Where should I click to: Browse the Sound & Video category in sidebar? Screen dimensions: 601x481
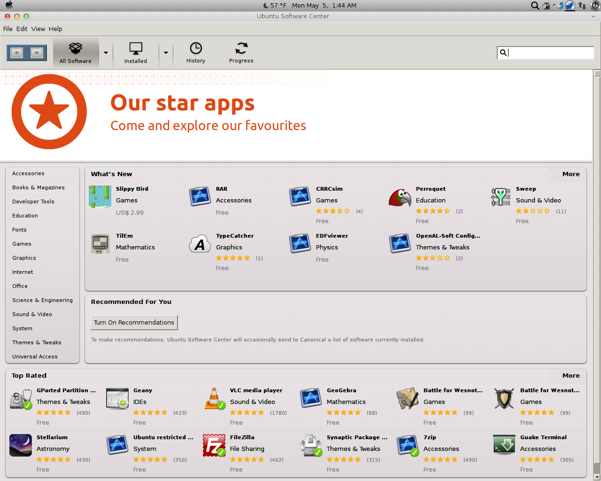pyautogui.click(x=32, y=314)
